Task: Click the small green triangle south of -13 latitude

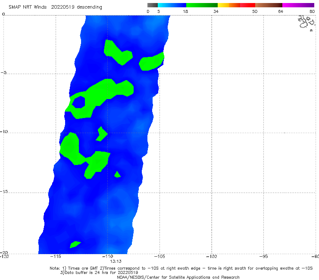Action: coord(117,174)
